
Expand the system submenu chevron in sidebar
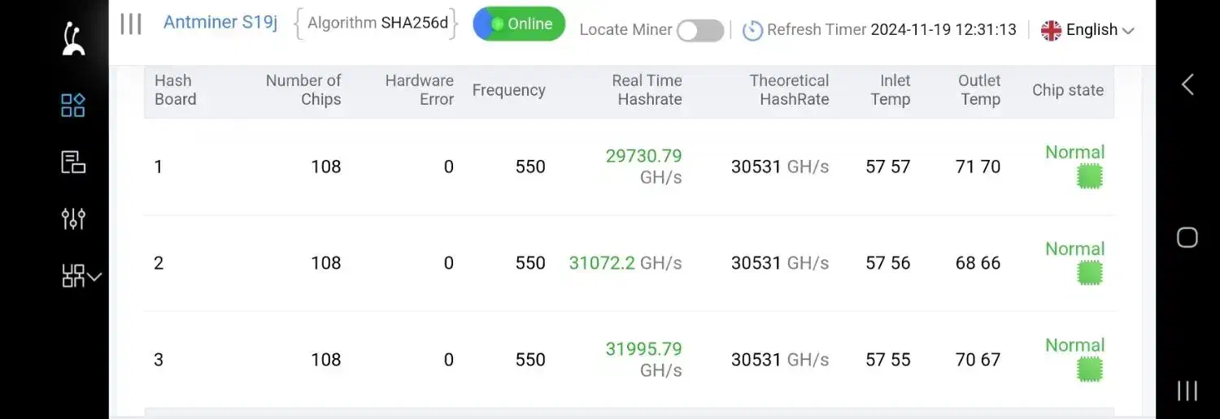pyautogui.click(x=94, y=277)
